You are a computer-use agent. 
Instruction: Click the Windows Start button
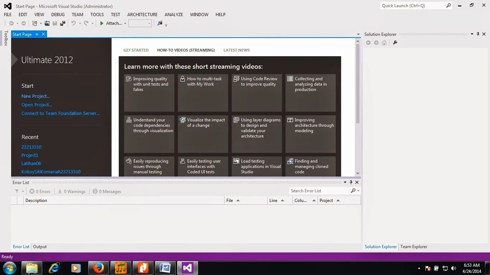click(9, 268)
